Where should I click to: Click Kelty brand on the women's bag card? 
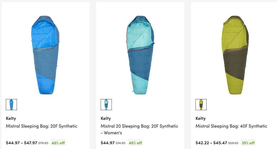[106, 118]
